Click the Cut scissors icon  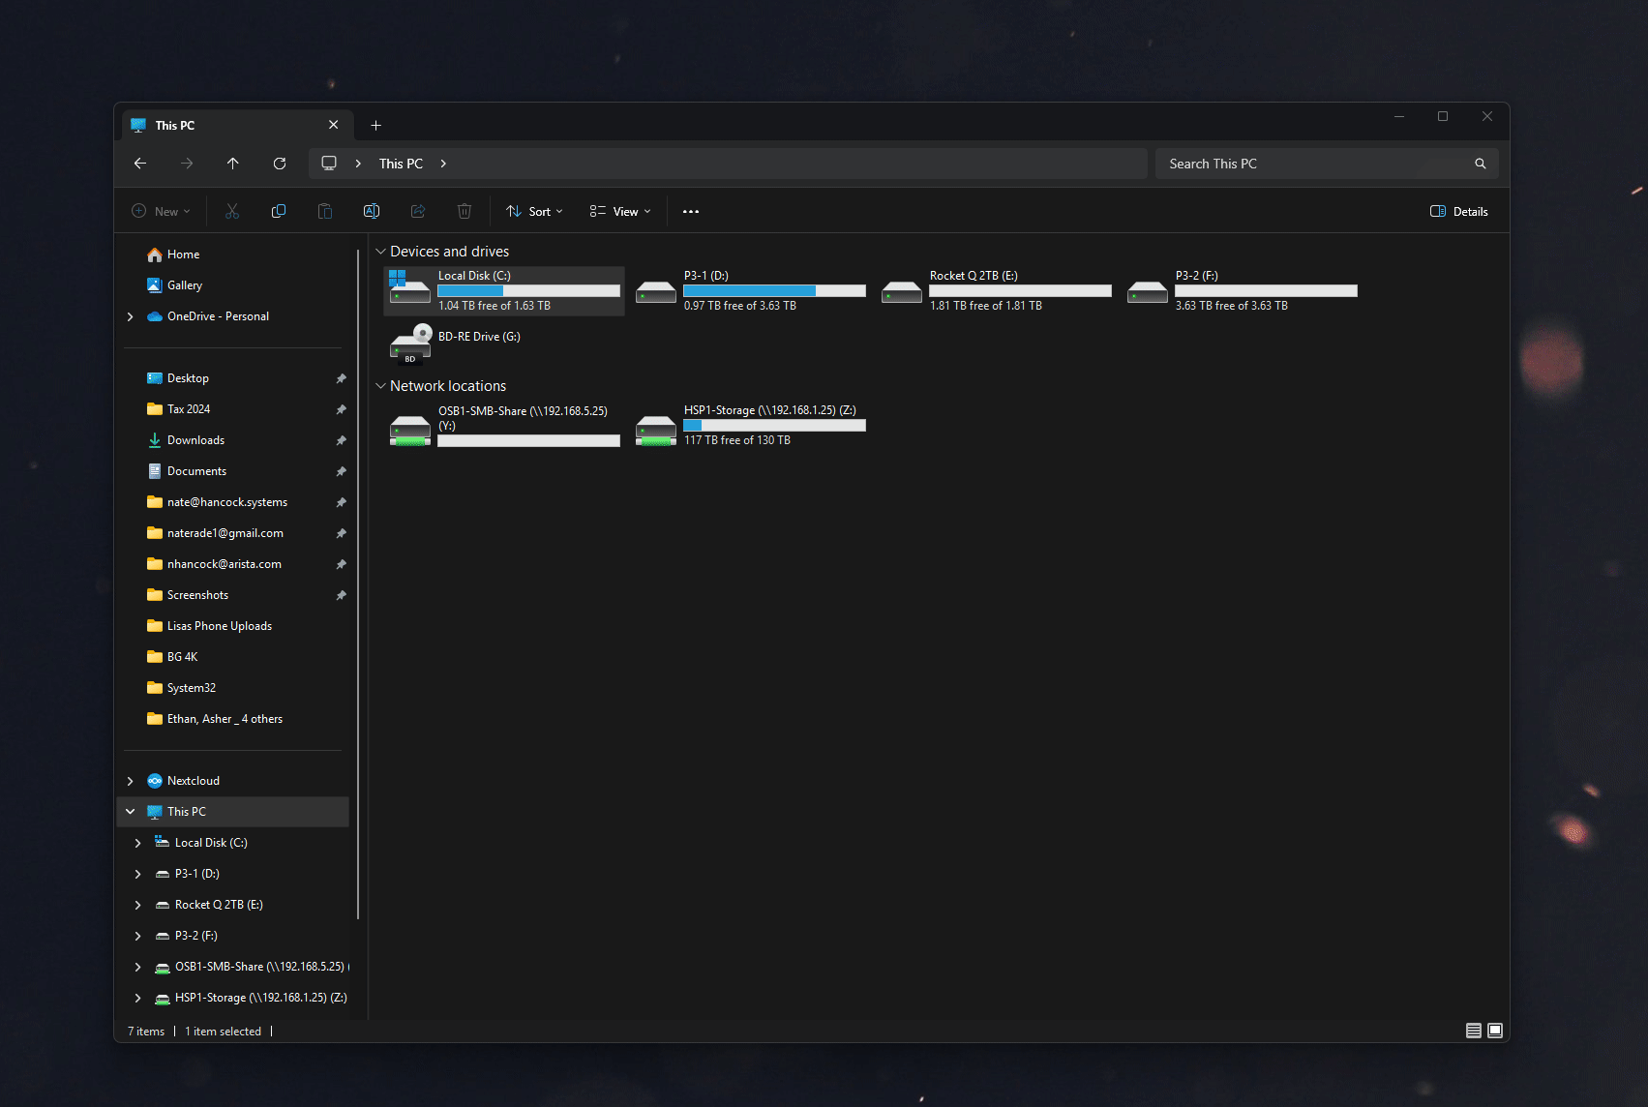[232, 211]
